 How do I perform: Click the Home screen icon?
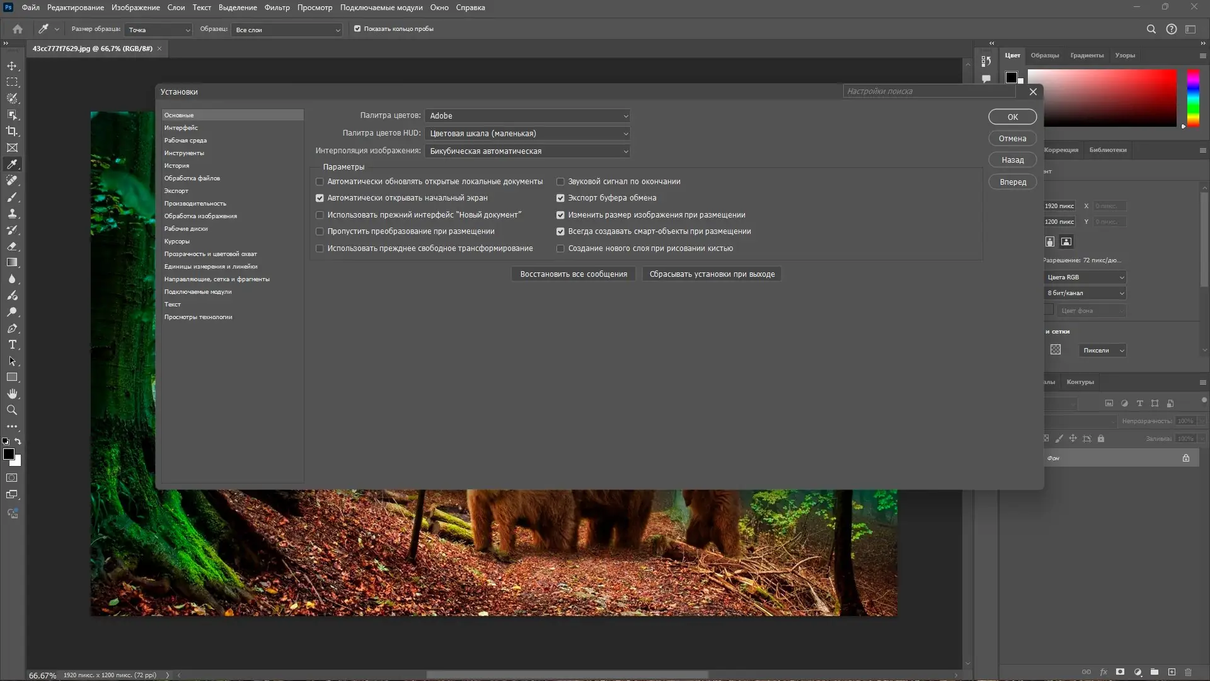tap(18, 29)
